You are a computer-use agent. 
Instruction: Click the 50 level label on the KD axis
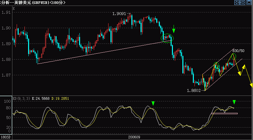[x=8, y=118]
